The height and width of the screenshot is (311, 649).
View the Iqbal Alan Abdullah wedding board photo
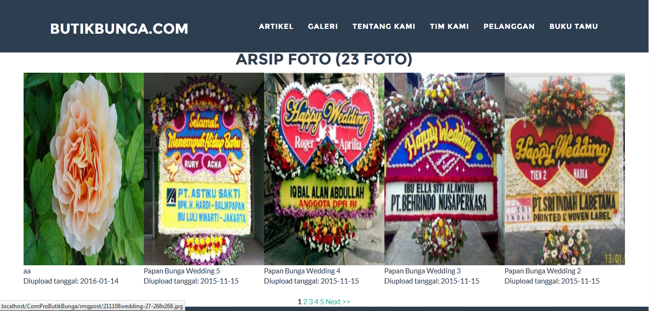coord(324,169)
